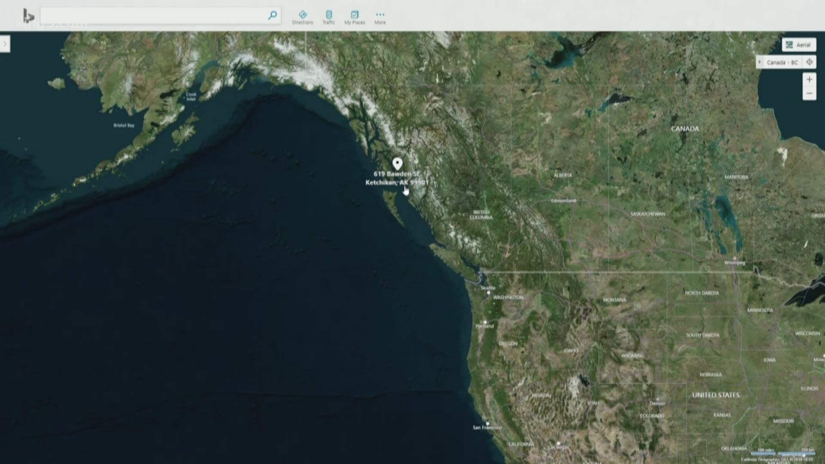Click the OREGON state label

click(508, 344)
